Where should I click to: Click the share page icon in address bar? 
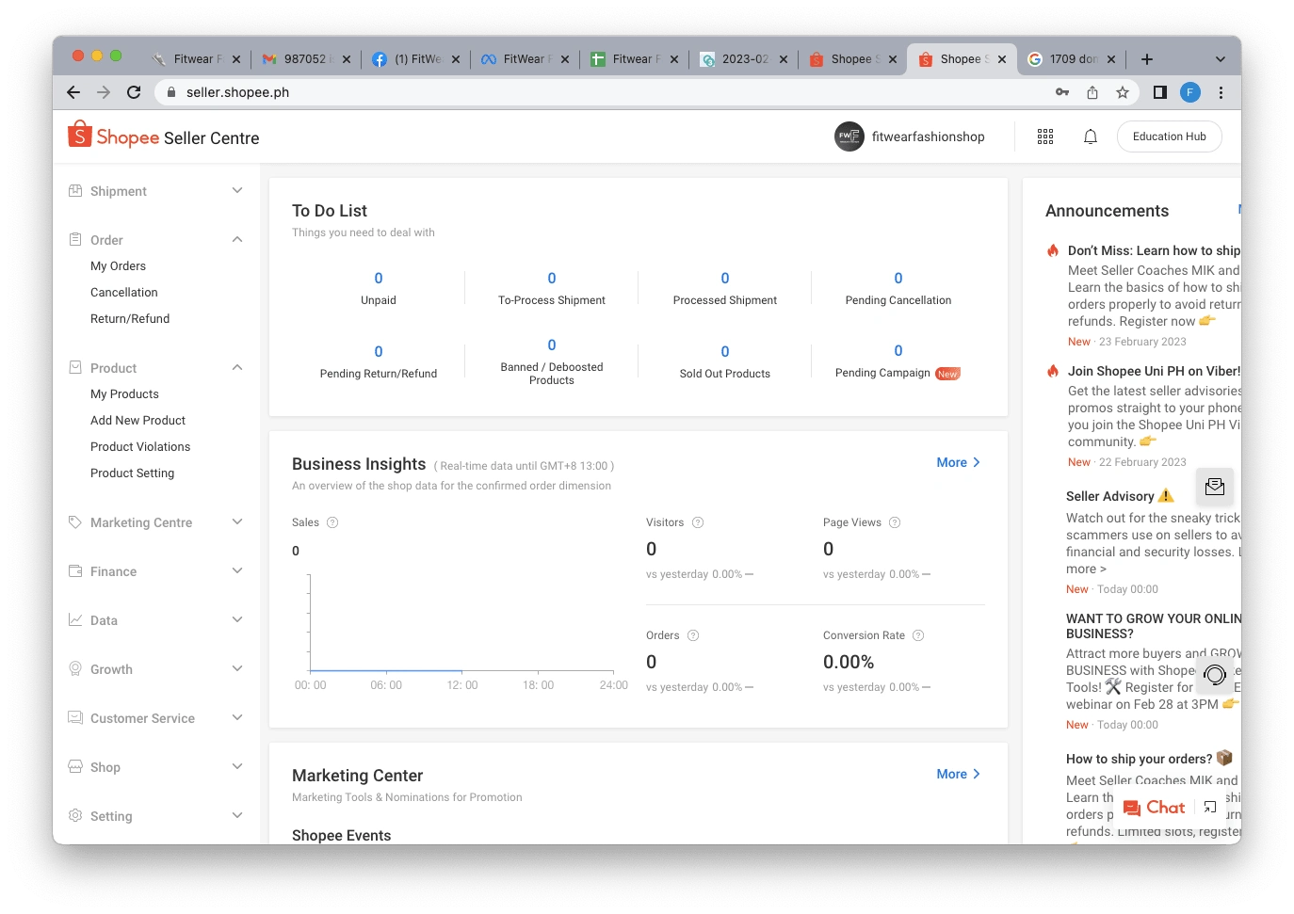1092,92
